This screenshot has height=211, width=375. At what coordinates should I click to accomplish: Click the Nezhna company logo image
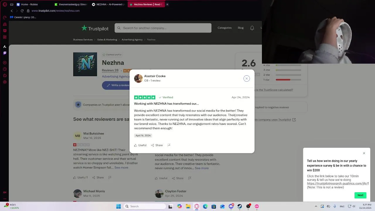click(x=85, y=64)
